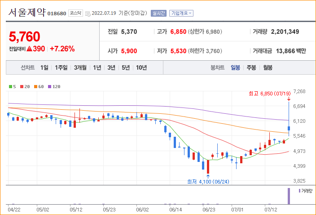Click the 05/12 x-axis date label

(76, 210)
